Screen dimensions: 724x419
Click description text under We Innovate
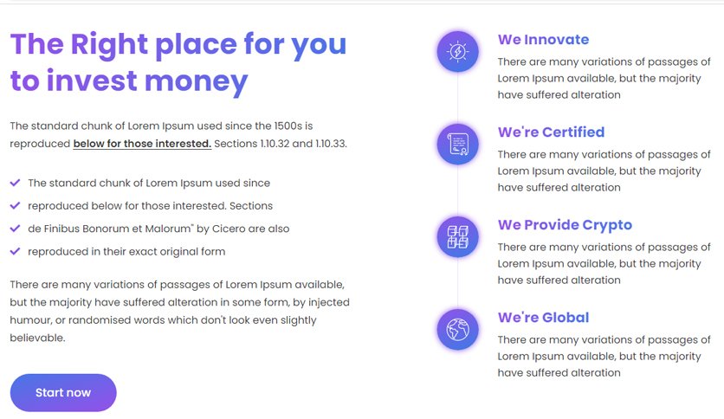(604, 79)
